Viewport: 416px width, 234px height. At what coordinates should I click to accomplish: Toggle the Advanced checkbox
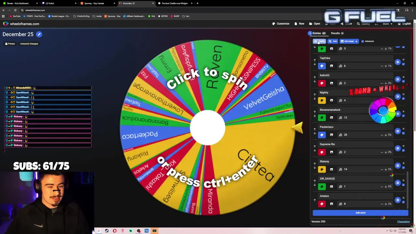363,41
